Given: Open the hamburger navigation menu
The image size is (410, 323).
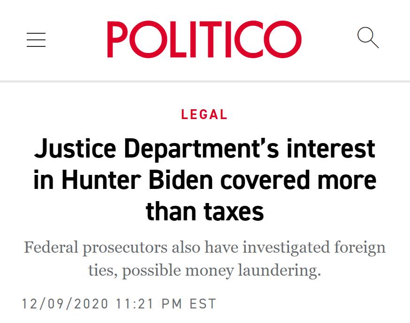Looking at the screenshot, I should pos(36,39).
